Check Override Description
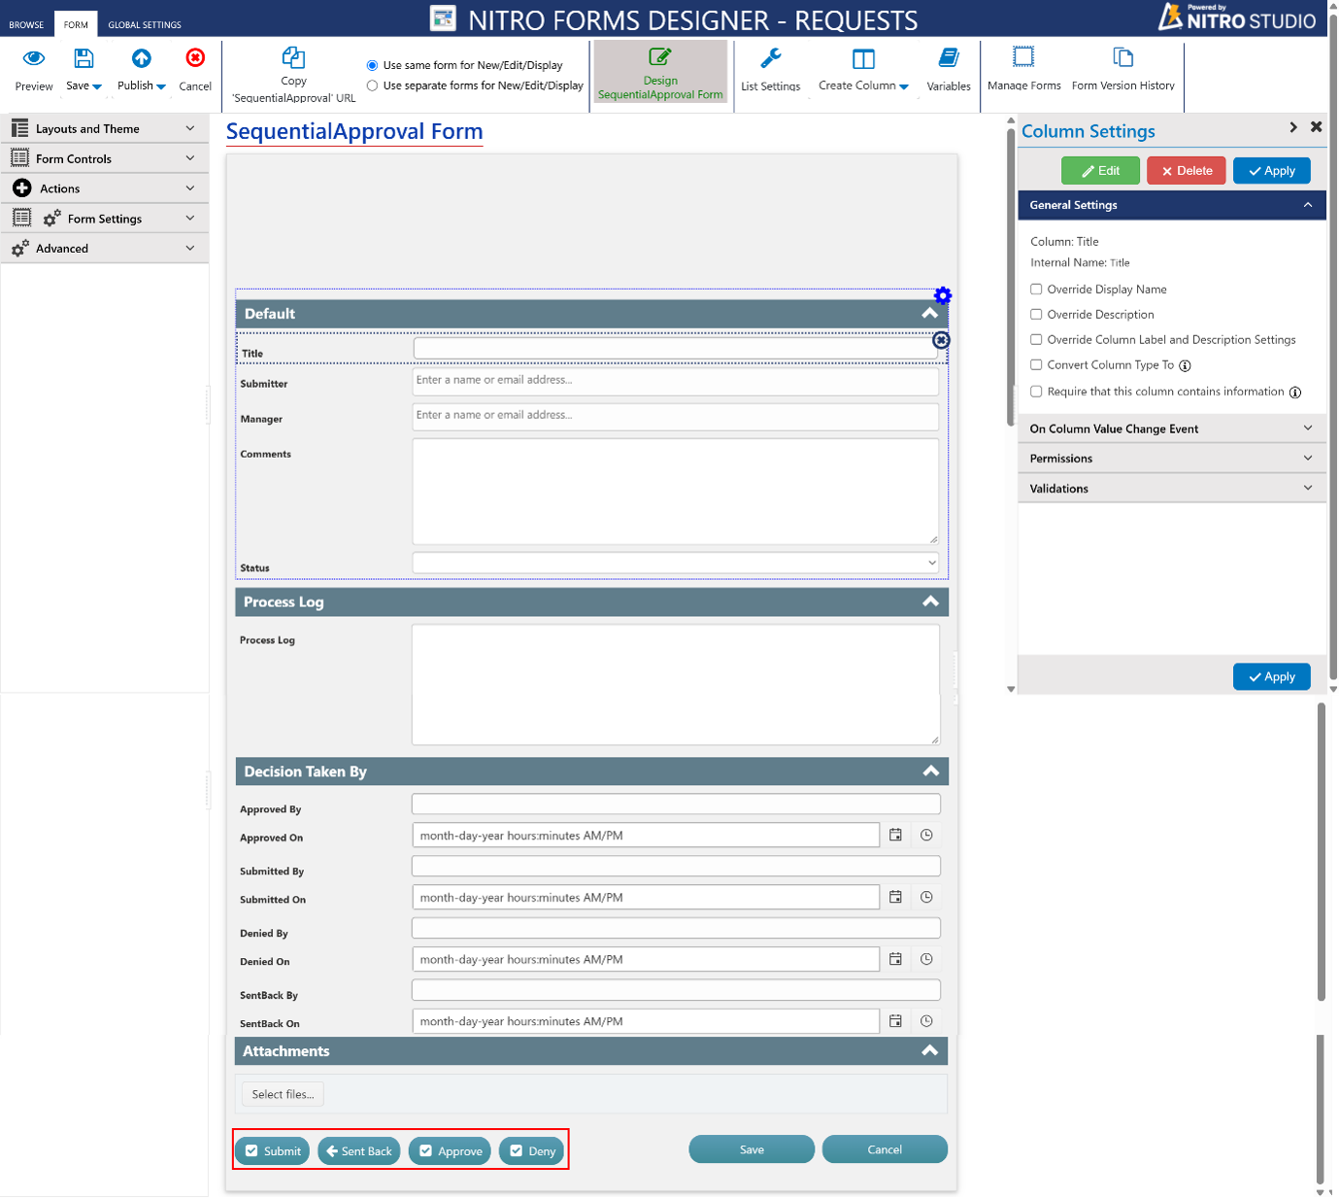Image resolution: width=1339 pixels, height=1199 pixels. pos(1036,314)
